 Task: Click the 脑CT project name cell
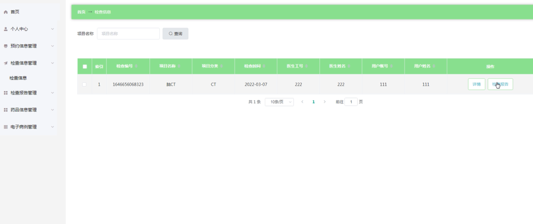point(171,84)
